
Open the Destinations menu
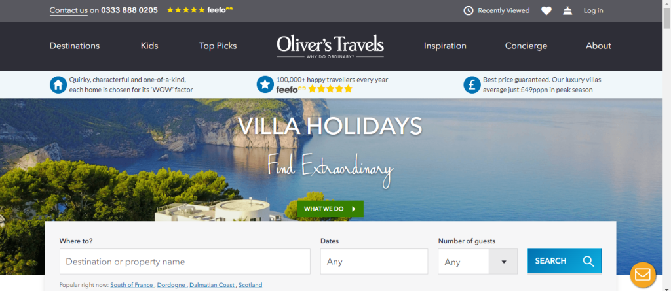75,46
